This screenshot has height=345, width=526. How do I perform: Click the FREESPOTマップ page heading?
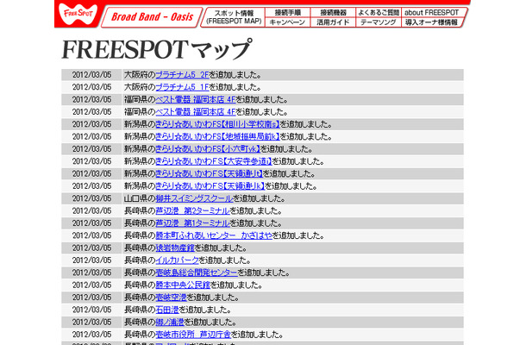point(157,49)
